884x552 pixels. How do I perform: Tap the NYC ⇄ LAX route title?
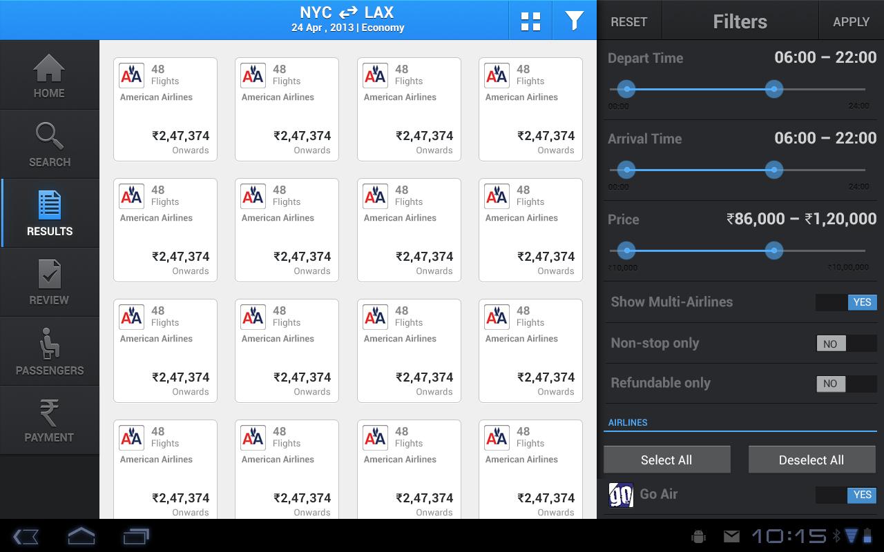347,12
